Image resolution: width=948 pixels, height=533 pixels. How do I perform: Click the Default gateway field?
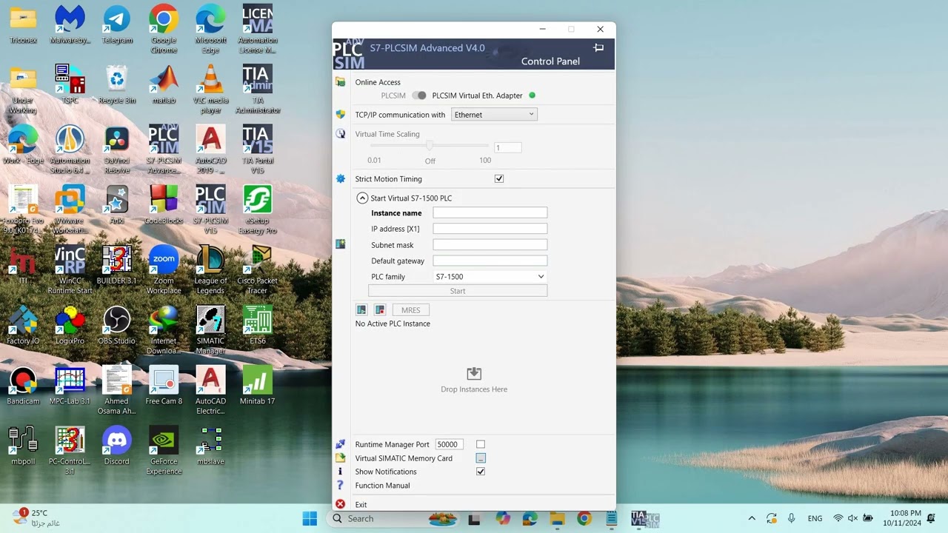tap(490, 261)
